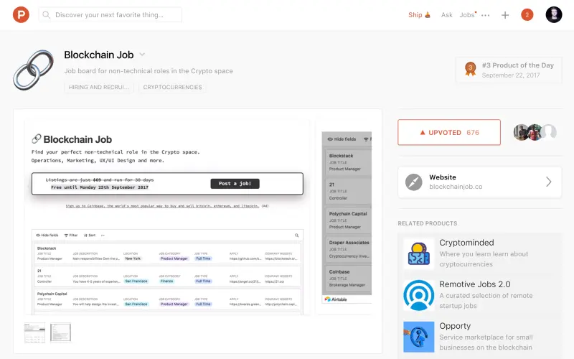This screenshot has width=574, height=359.
Task: Click the Sort option in table toolbar
Action: [90, 236]
